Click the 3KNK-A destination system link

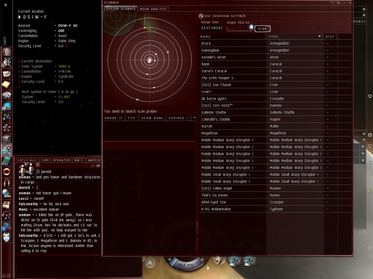pyautogui.click(x=64, y=66)
